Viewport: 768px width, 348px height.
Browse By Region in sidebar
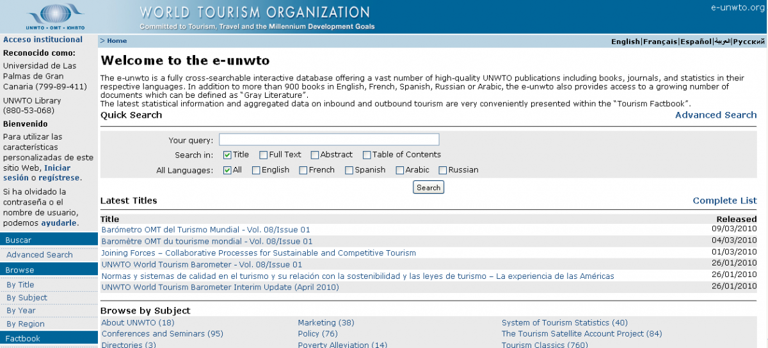coord(26,324)
